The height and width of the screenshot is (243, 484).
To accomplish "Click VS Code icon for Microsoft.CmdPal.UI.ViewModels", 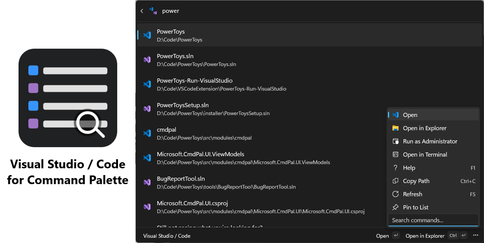I will [x=147, y=158].
